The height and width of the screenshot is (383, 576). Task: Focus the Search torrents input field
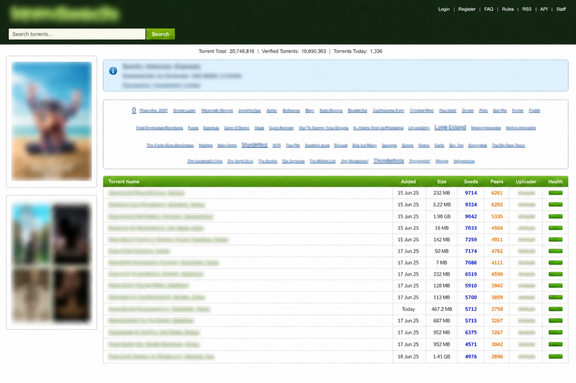(x=77, y=34)
